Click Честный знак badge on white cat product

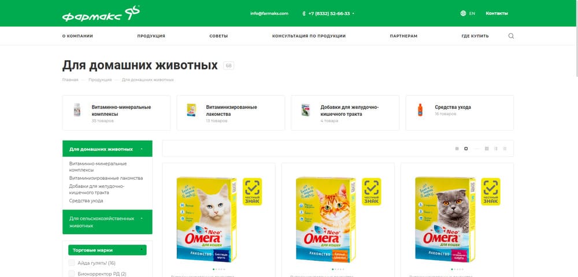(252, 191)
